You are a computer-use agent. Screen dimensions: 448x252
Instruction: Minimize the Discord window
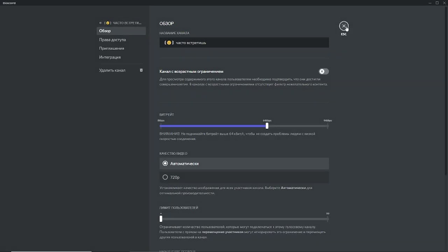430,3
